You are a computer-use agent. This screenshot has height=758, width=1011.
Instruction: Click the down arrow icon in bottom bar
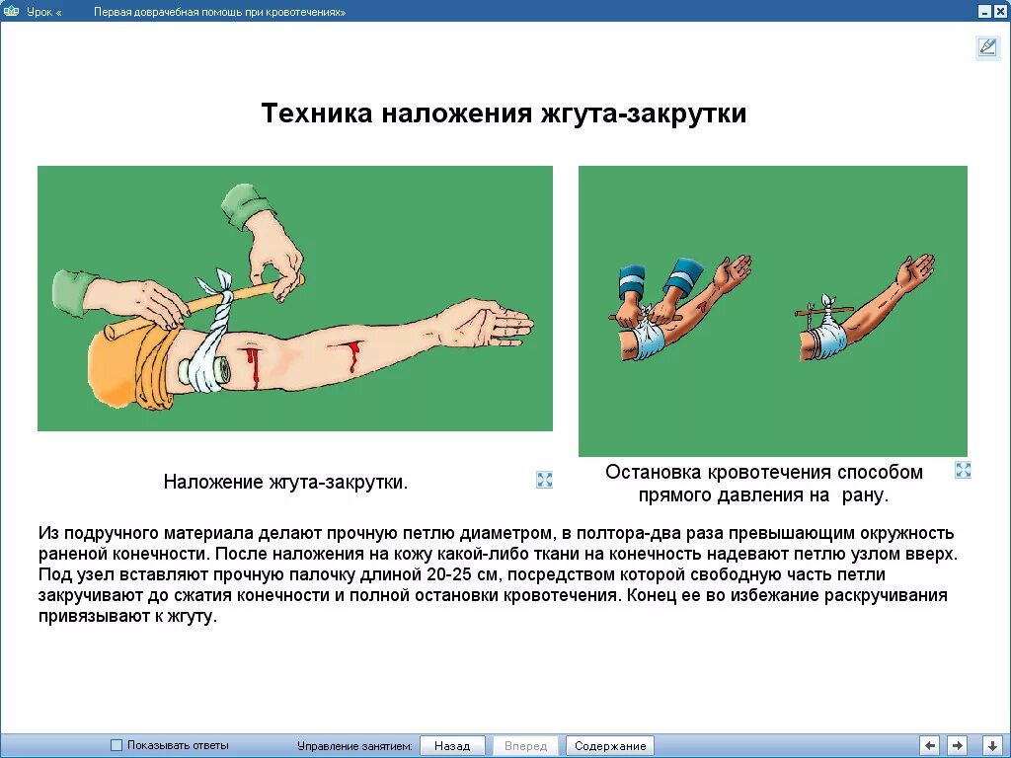(x=992, y=746)
